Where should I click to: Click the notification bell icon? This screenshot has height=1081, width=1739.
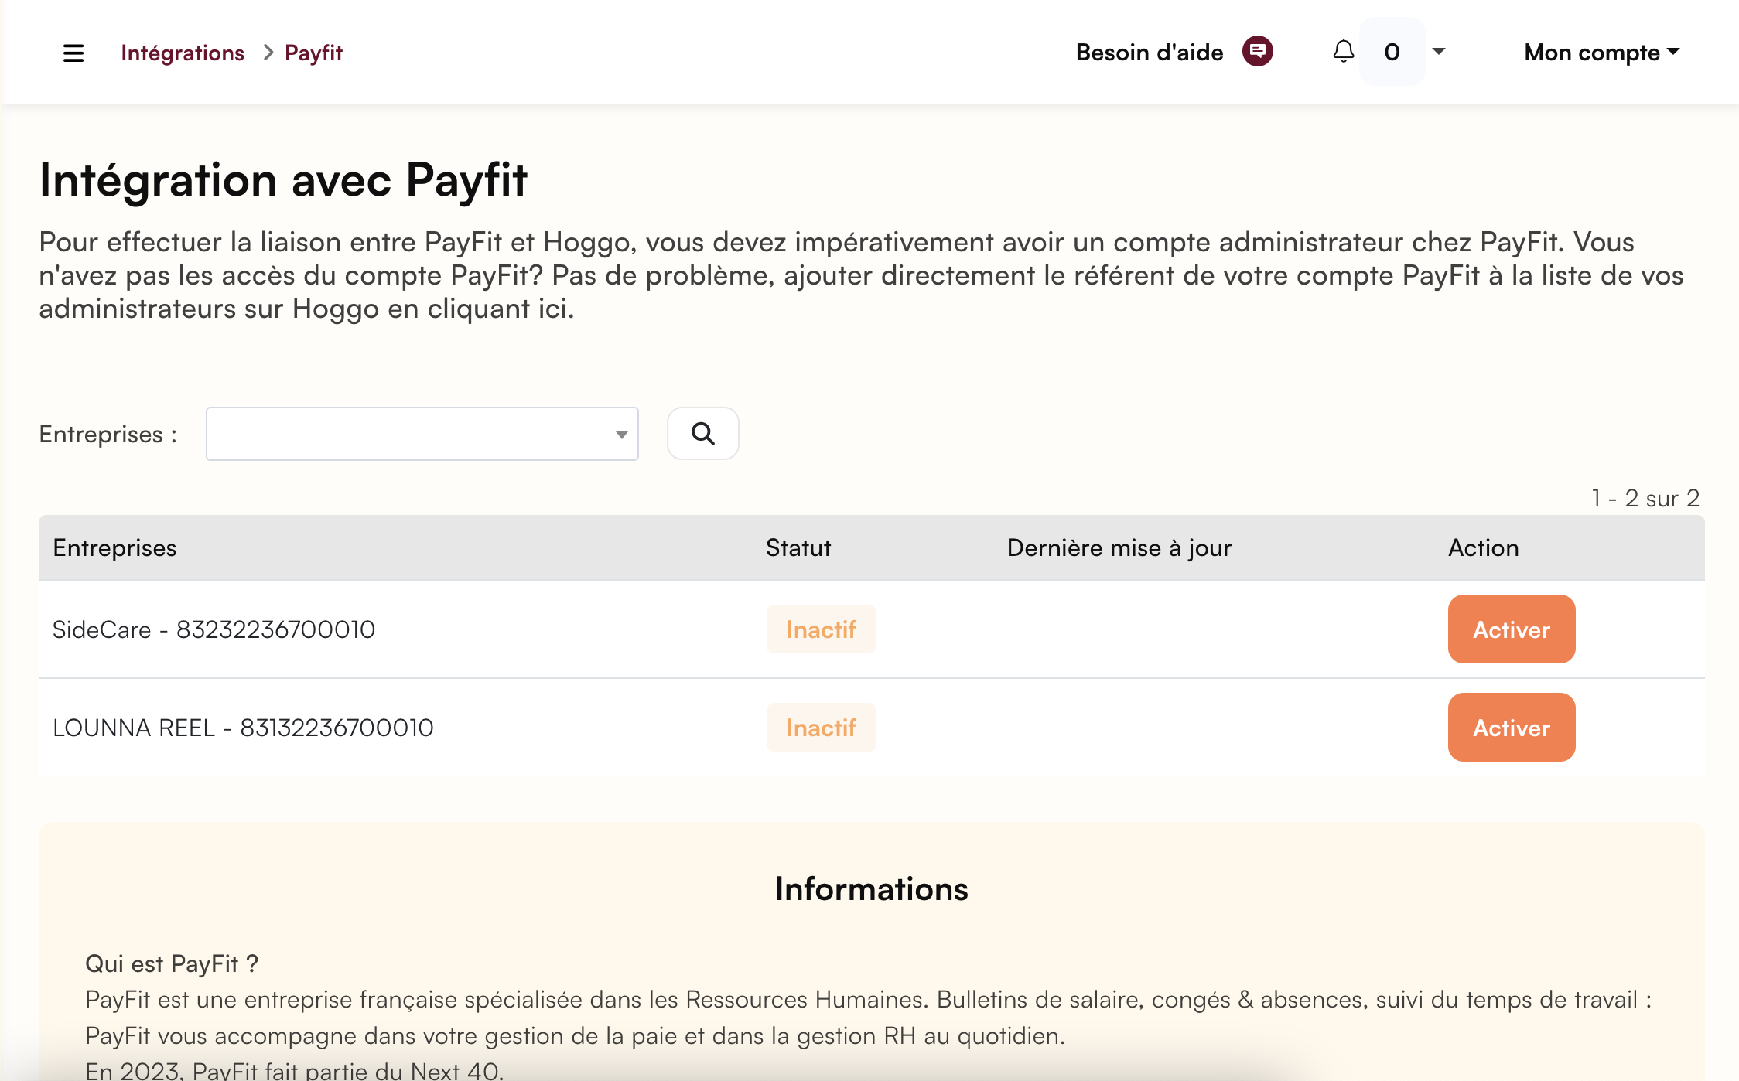click(x=1344, y=52)
